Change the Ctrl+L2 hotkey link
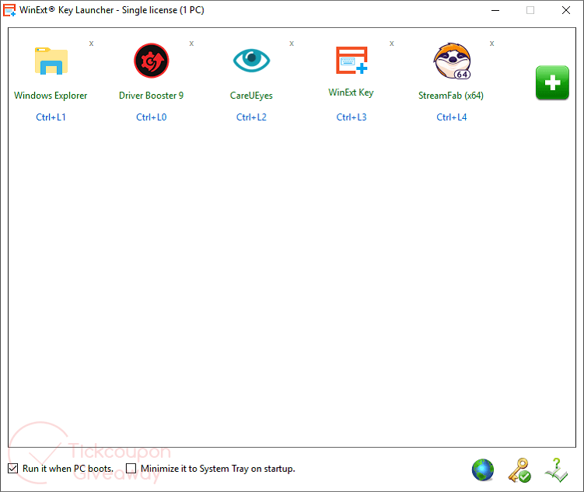 click(251, 117)
